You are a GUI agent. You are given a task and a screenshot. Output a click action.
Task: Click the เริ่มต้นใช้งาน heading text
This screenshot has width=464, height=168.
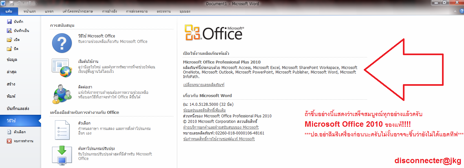pyautogui.click(x=88, y=62)
